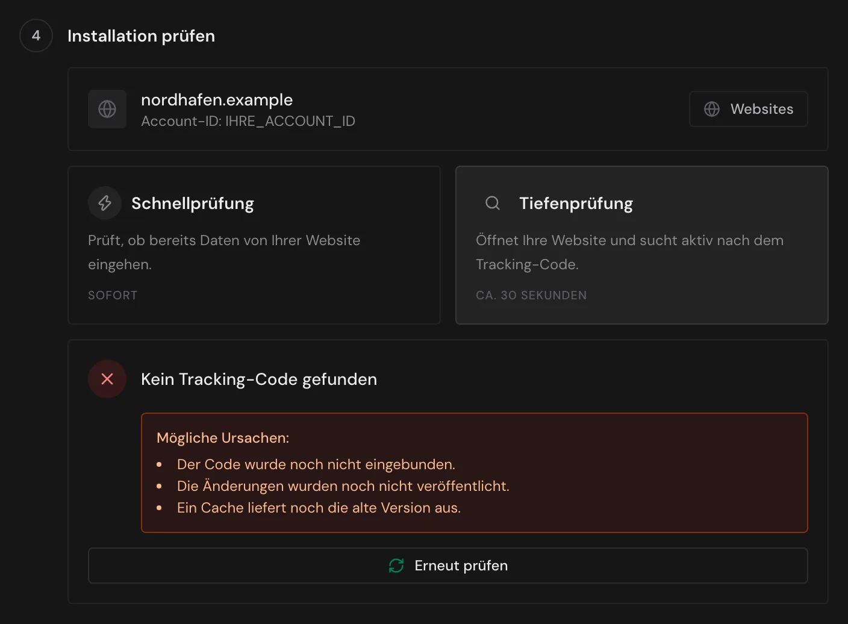Select the Tiefenprüfung check option

tap(642, 245)
